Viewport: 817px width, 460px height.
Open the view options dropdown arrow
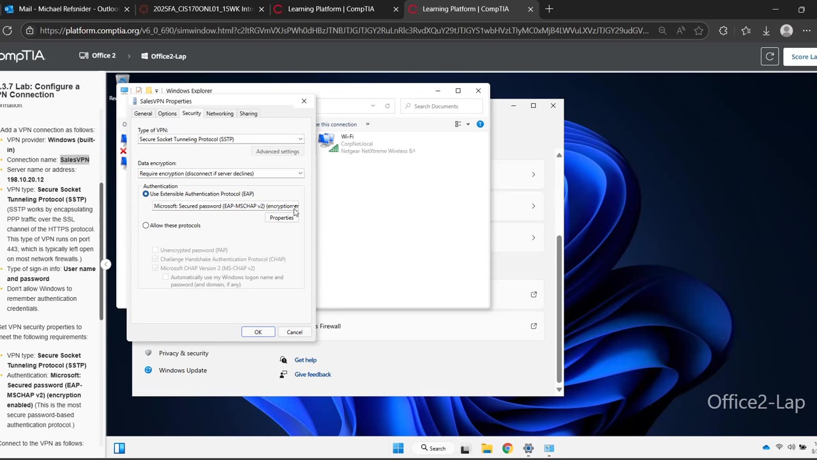(x=468, y=125)
